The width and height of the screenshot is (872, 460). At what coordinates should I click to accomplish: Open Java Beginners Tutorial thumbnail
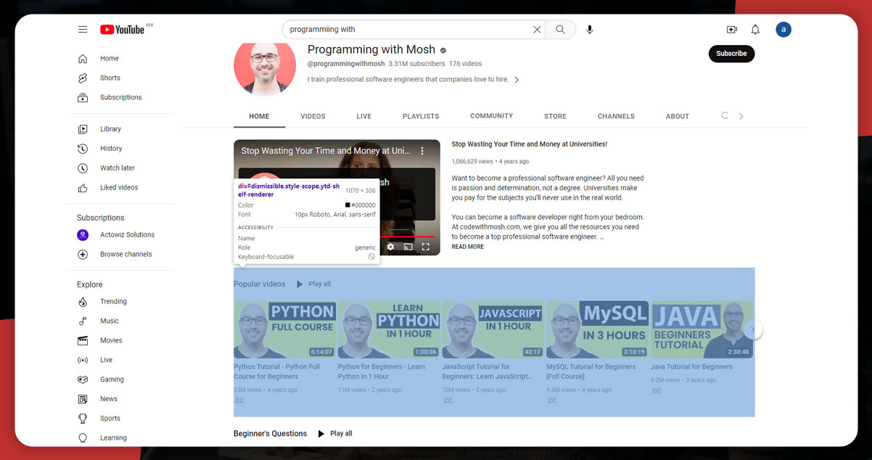702,329
